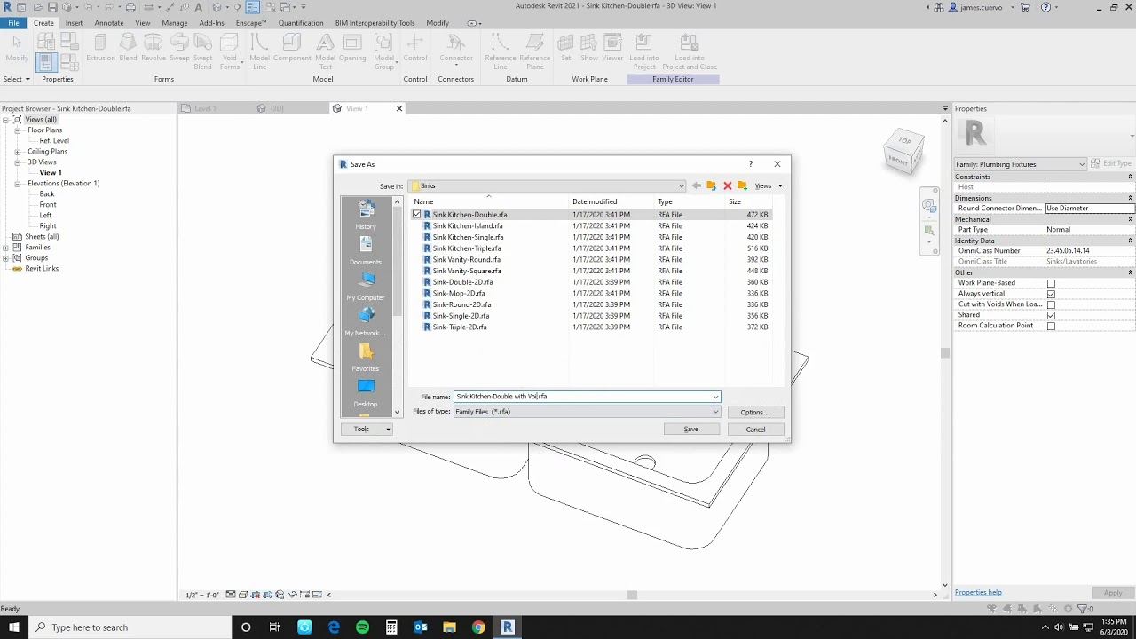1136x639 pixels.
Task: Expand the Groups node in Project Browser
Action: (5, 258)
